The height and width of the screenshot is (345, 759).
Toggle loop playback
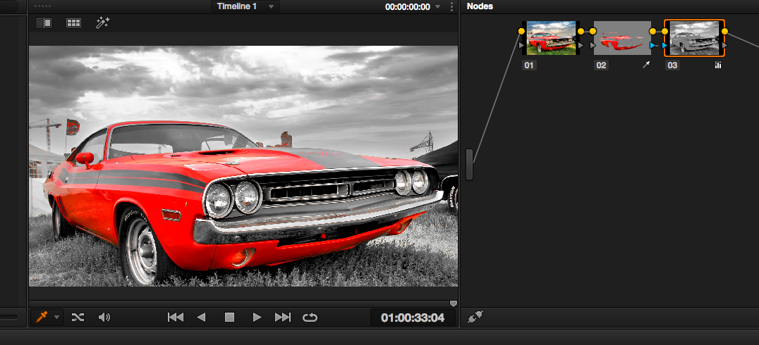click(310, 318)
